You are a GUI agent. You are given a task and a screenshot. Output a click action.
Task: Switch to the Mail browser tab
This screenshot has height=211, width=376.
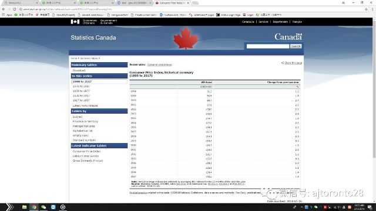click(135, 3)
